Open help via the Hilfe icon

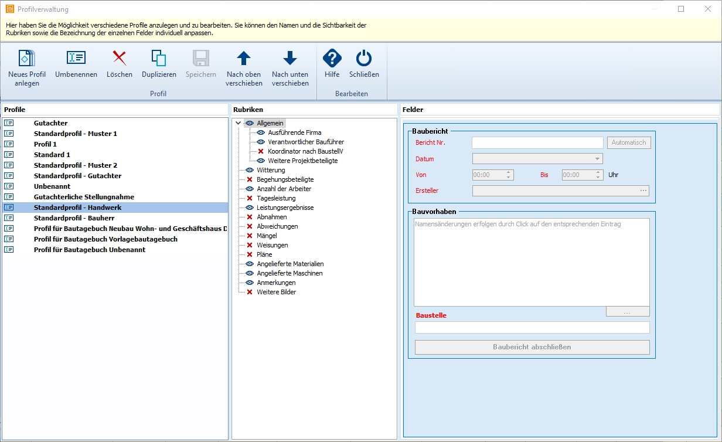[x=332, y=59]
